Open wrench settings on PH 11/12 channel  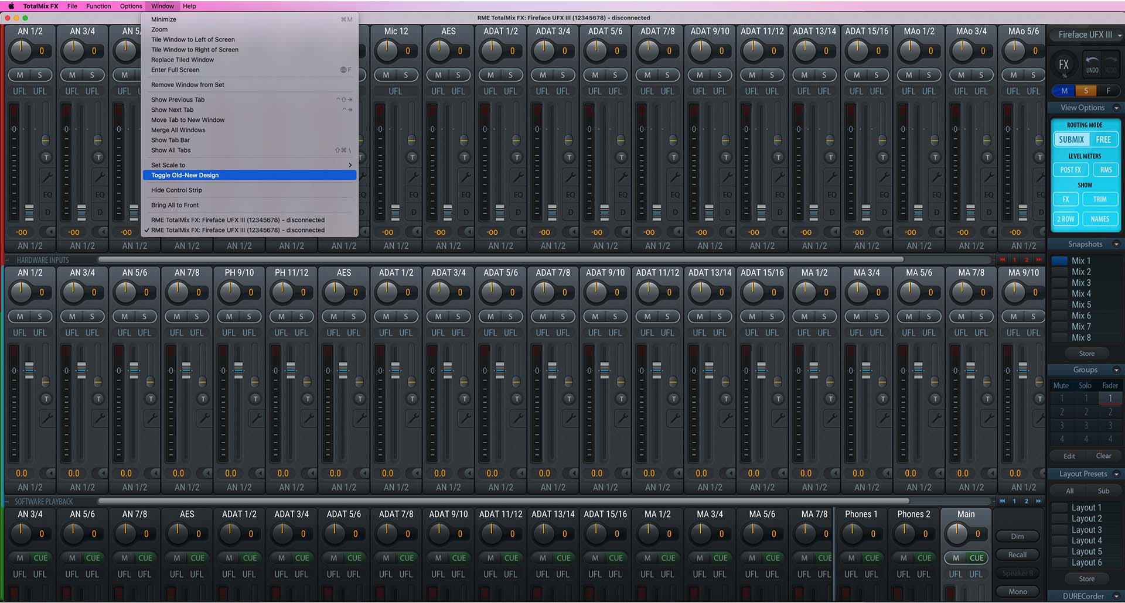pos(308,418)
